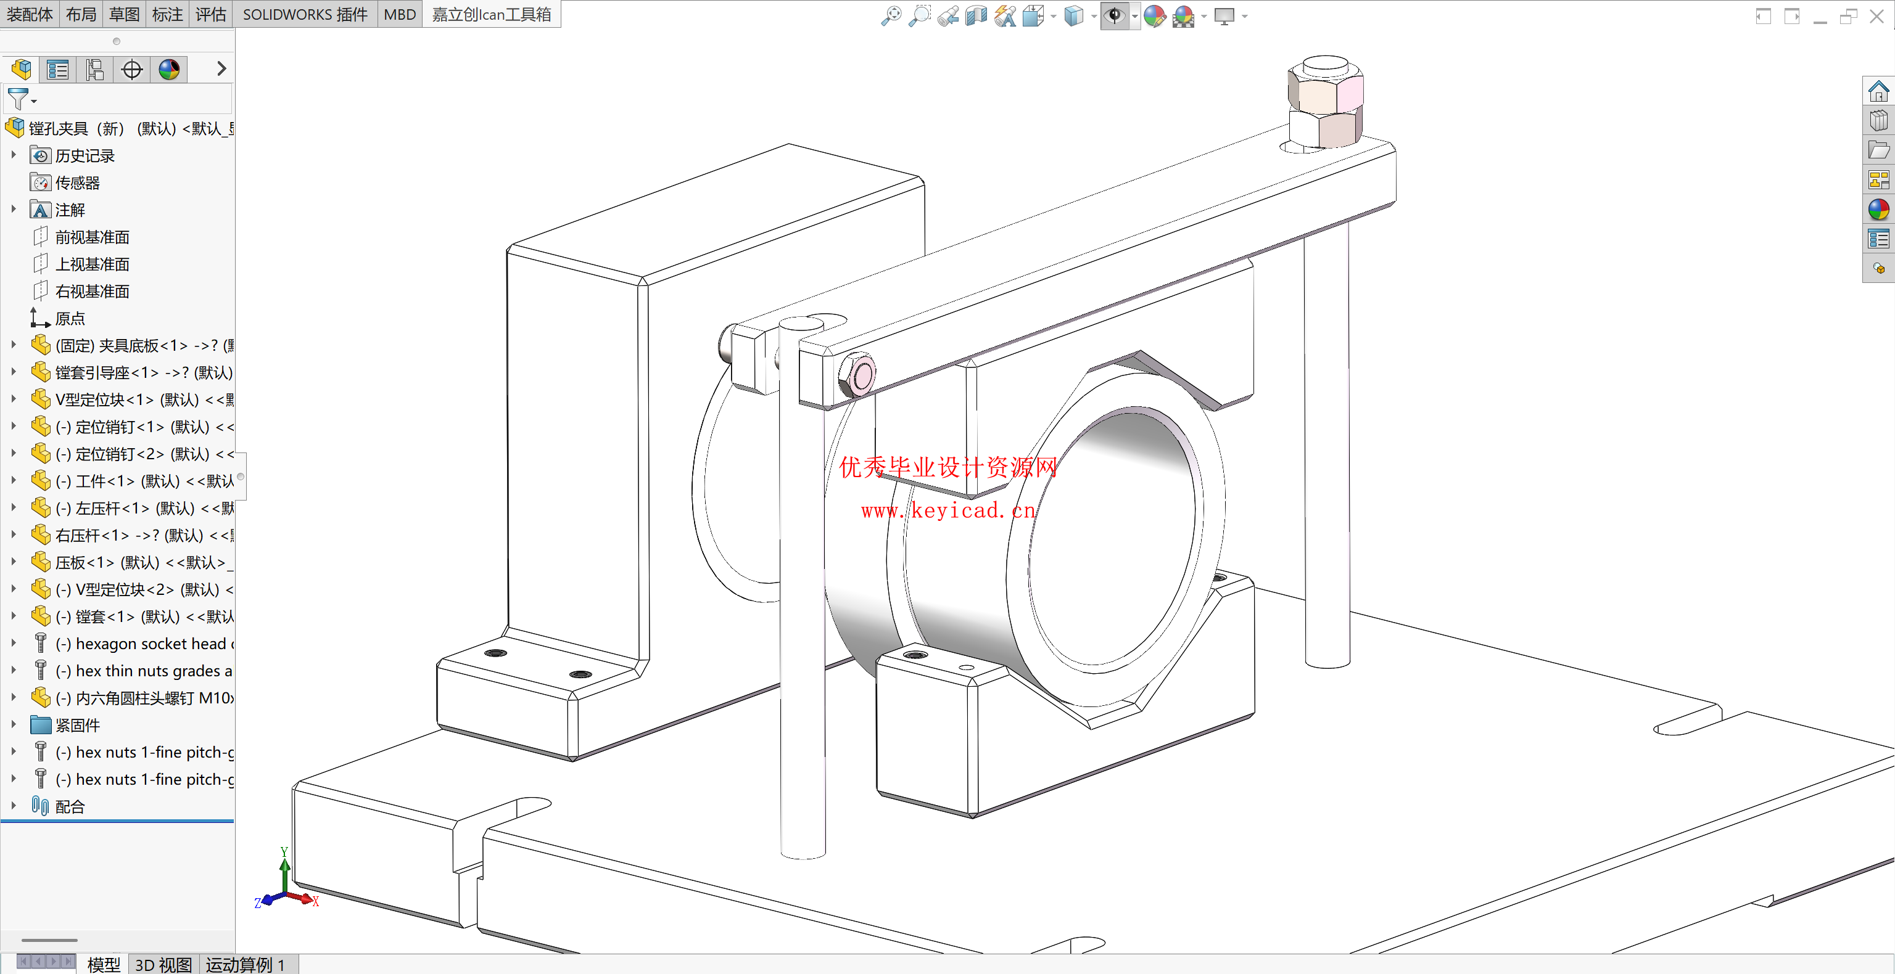Open the Hide/Show Items dropdown arrow
The width and height of the screenshot is (1895, 974).
coord(1135,16)
